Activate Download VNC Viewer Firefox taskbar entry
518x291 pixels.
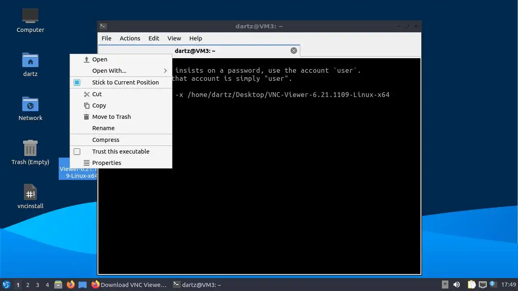(x=129, y=285)
